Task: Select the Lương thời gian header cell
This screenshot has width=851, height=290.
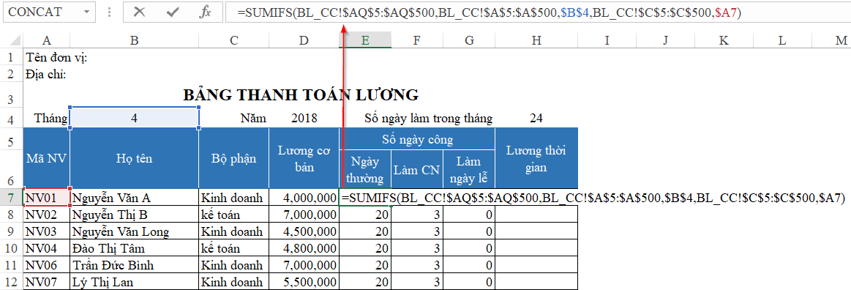Action: [x=536, y=159]
